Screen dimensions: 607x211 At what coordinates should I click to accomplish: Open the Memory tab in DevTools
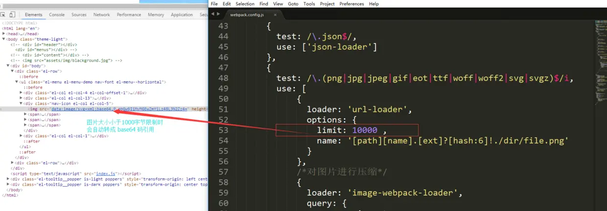(x=156, y=15)
